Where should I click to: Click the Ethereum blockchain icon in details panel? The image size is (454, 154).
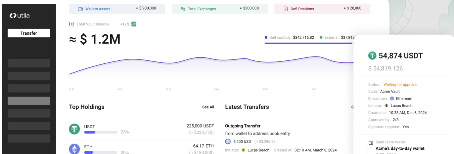[x=392, y=98]
